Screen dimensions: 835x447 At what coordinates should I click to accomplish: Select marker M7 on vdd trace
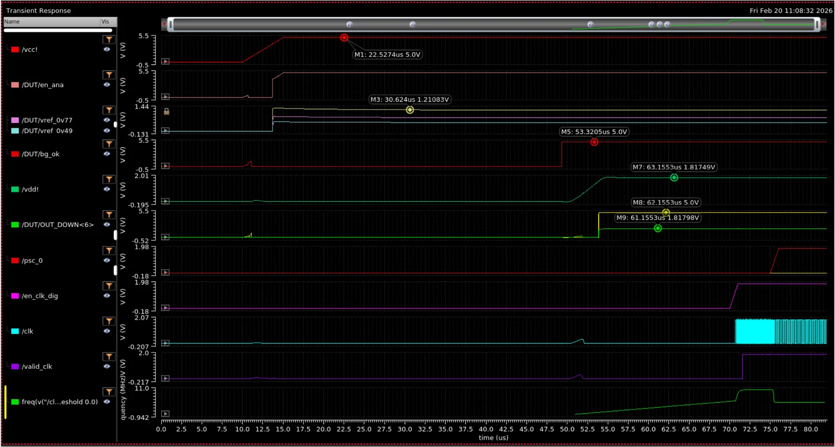674,178
